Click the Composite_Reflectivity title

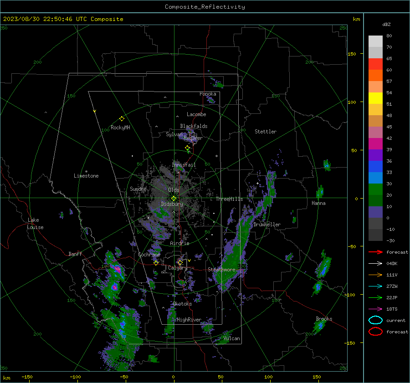click(205, 7)
